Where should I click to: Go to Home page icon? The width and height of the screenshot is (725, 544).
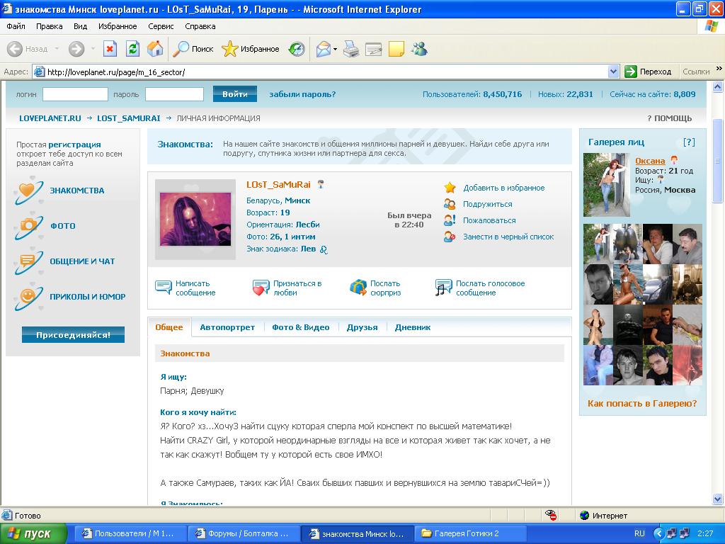click(155, 49)
